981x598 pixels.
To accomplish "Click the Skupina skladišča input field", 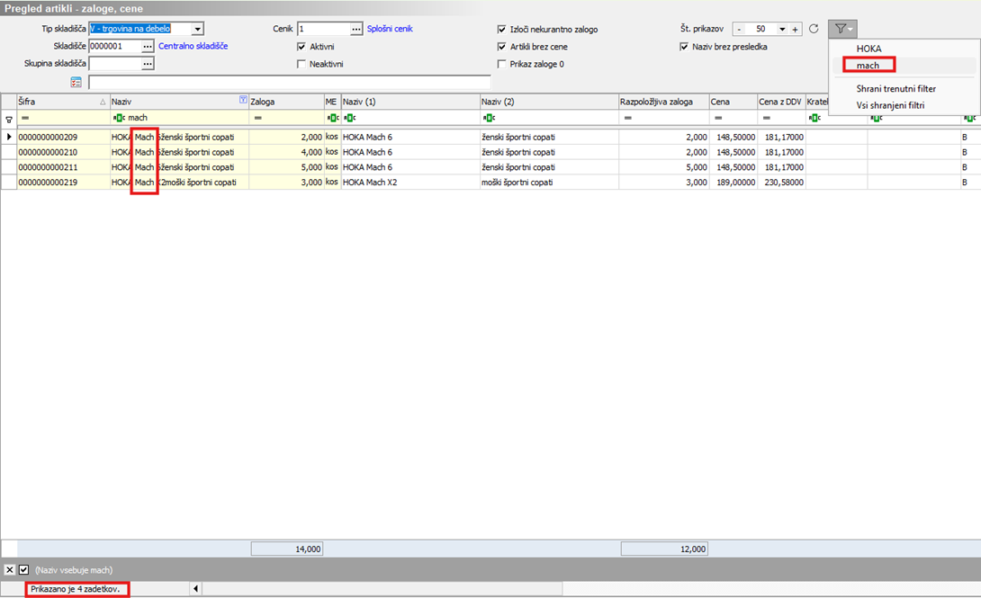I will [x=115, y=64].
